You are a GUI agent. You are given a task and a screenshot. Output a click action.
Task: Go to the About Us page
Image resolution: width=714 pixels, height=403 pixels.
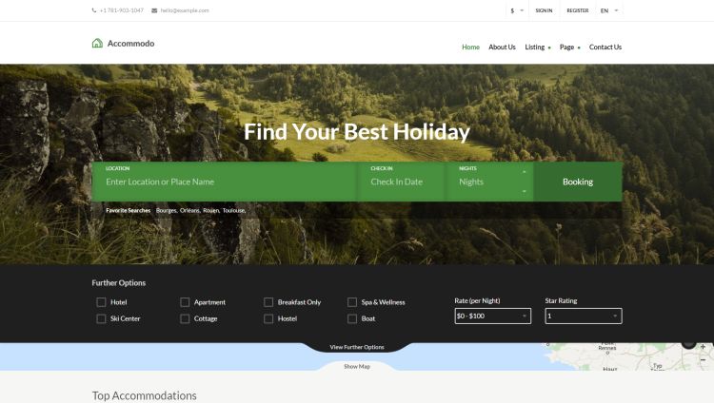coord(502,47)
